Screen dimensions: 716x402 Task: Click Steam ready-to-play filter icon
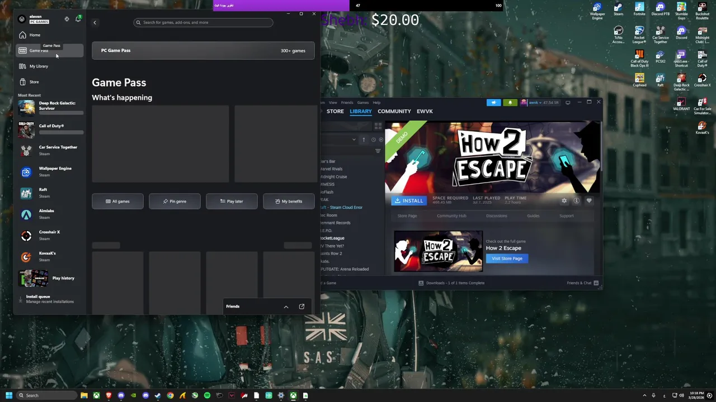[381, 140]
